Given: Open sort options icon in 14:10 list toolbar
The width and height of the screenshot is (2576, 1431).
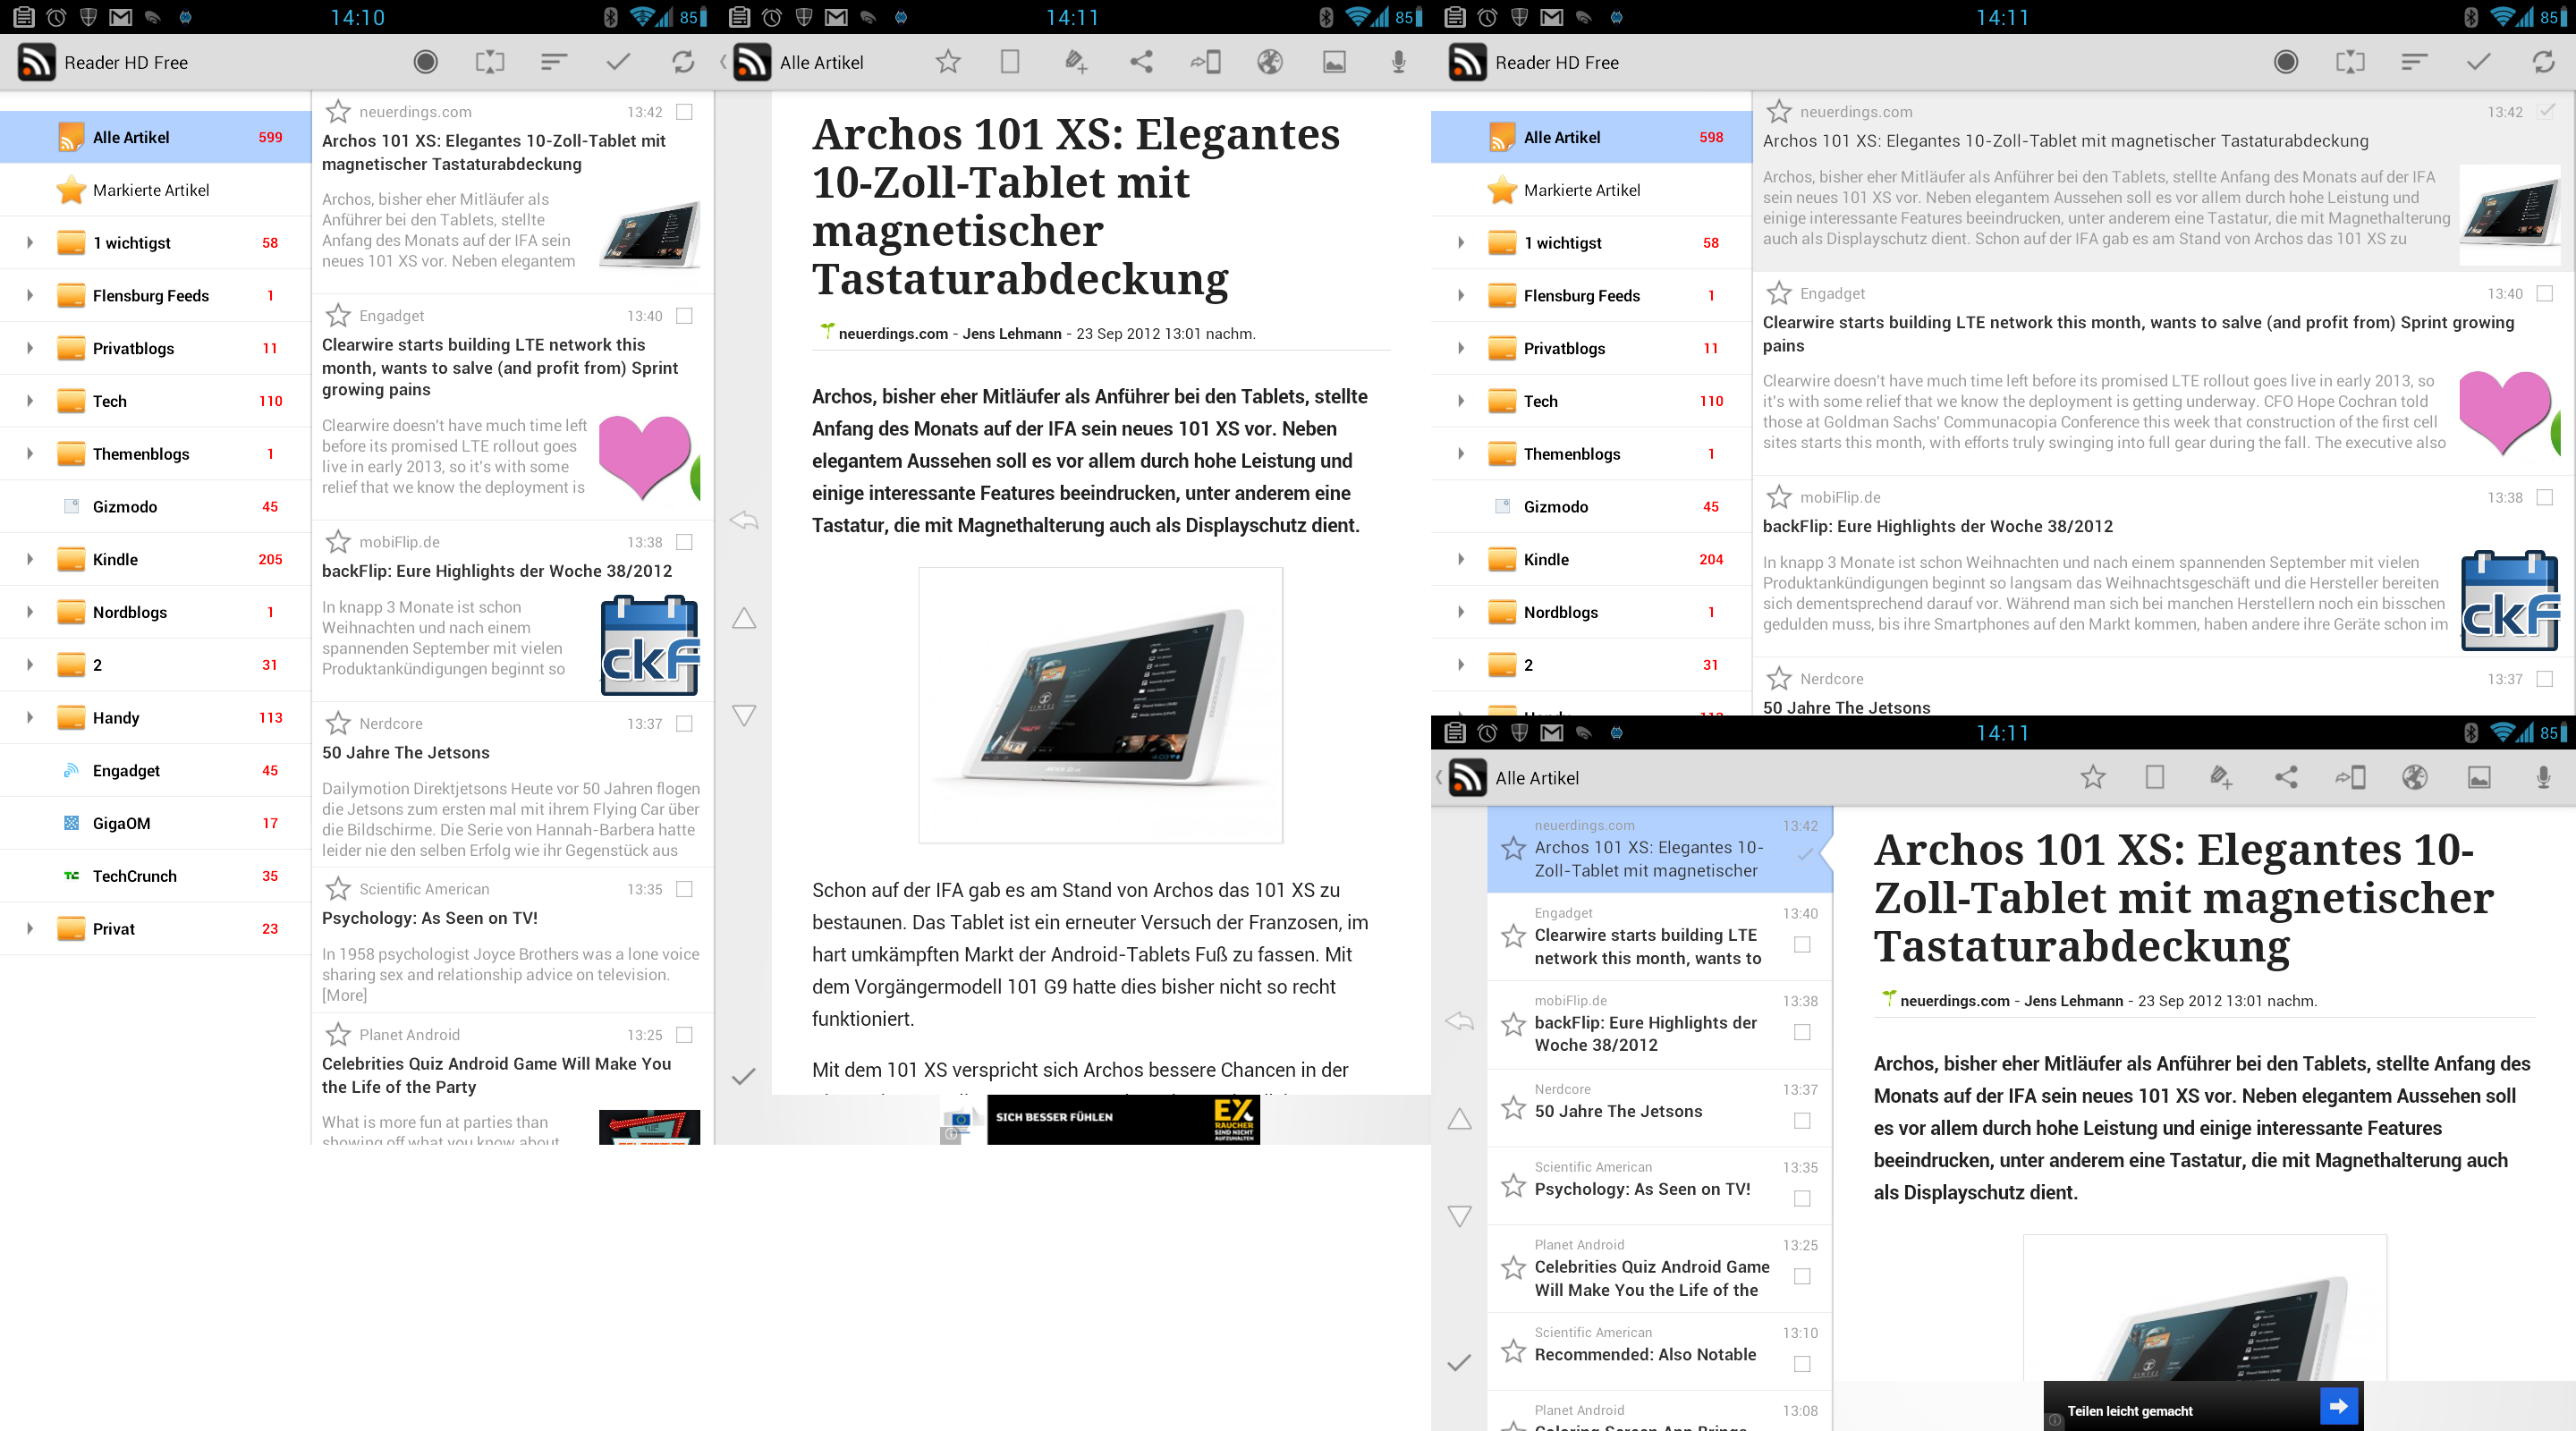Looking at the screenshot, I should (554, 62).
